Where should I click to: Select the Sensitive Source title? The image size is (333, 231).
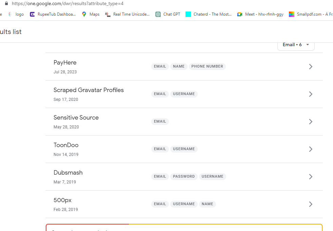[76, 118]
